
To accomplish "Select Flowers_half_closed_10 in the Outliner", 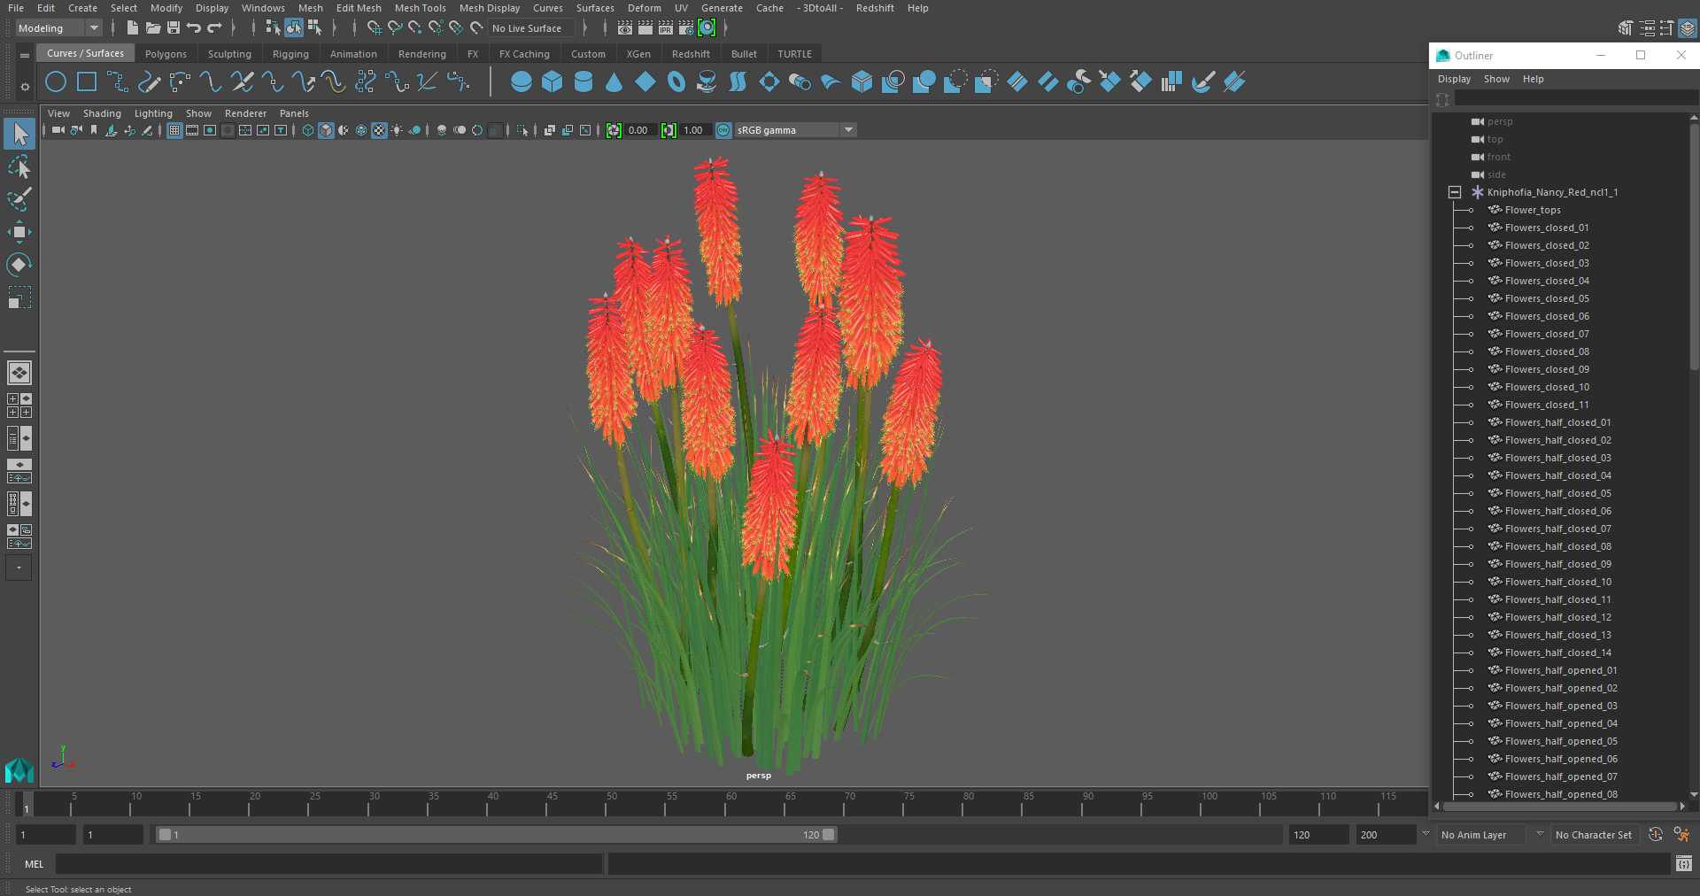I will coord(1557,582).
